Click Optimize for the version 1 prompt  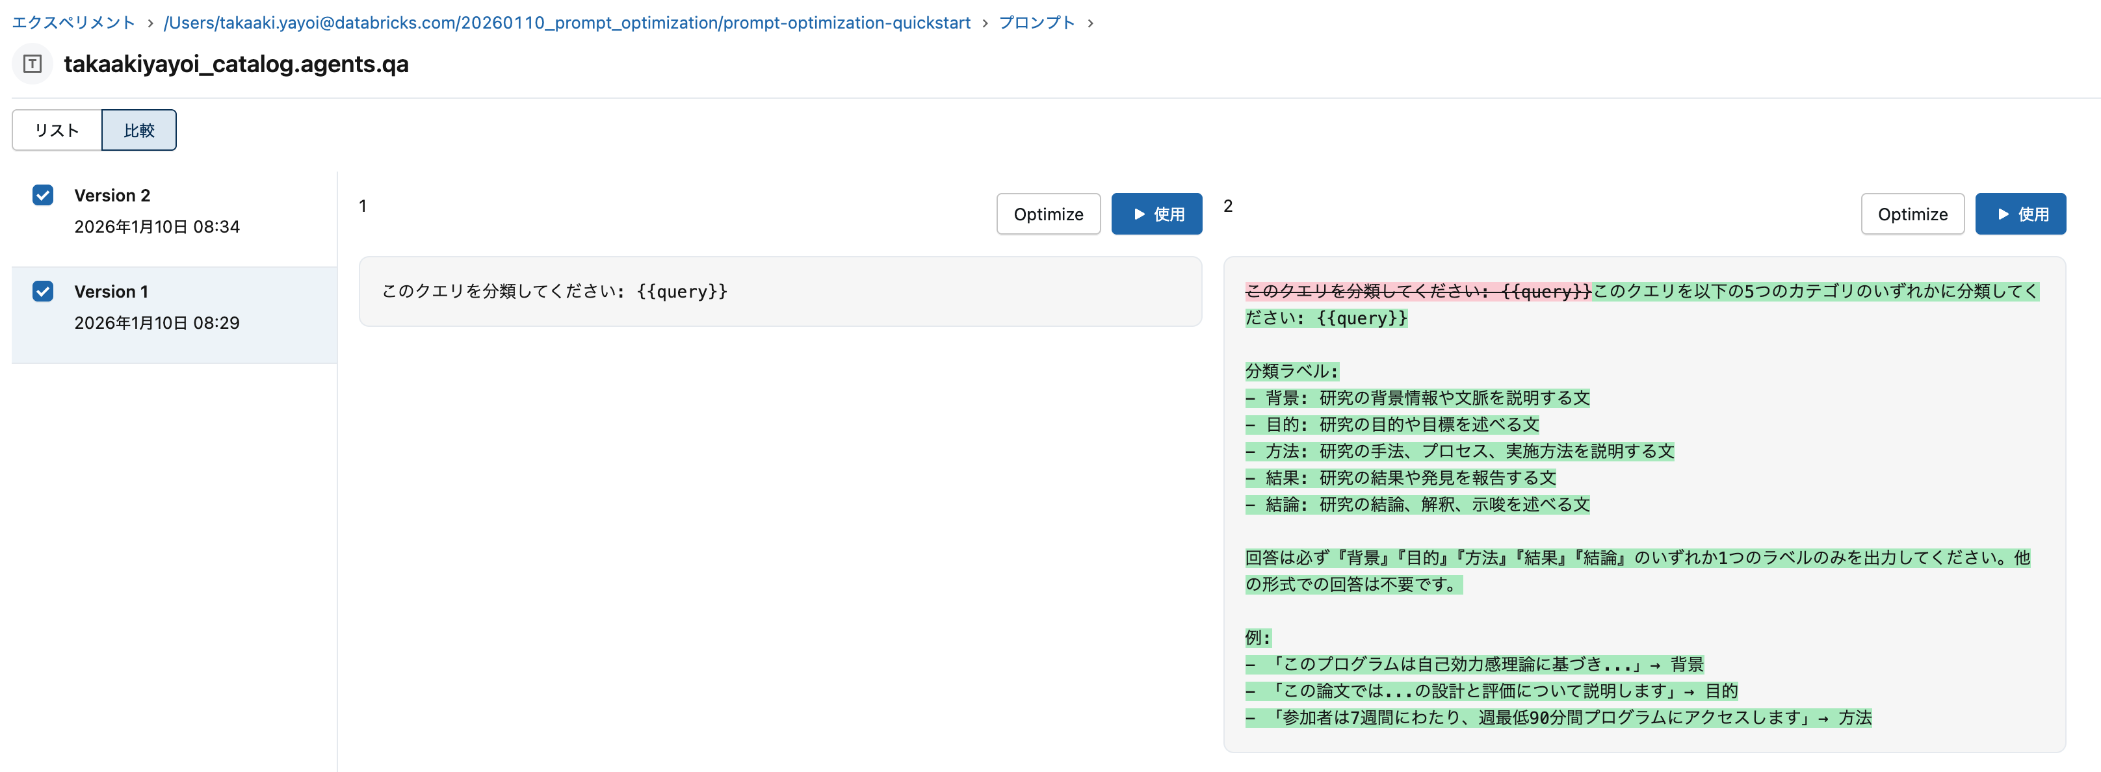pos(1048,214)
